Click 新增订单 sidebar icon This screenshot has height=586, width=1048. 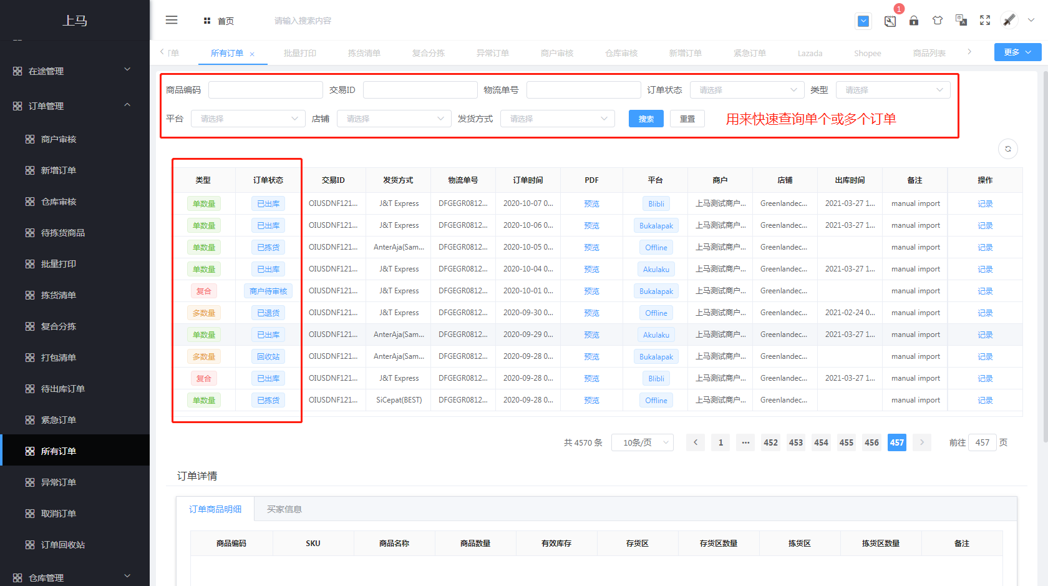(x=30, y=170)
